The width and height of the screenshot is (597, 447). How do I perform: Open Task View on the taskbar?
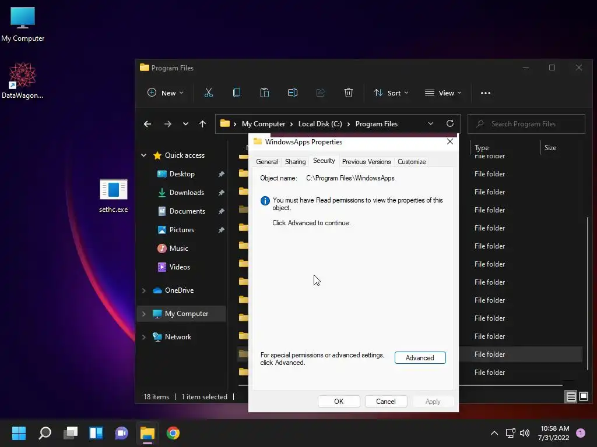tap(71, 433)
